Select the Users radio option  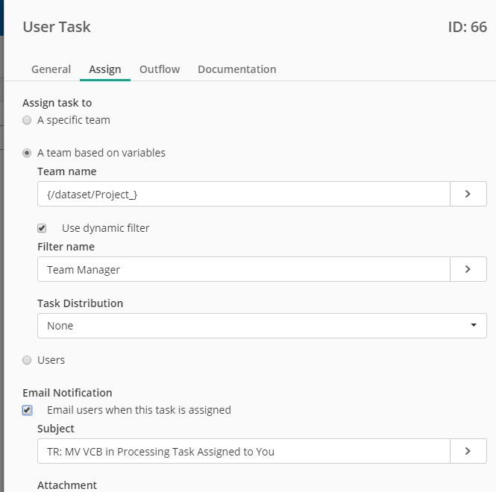[x=27, y=360]
